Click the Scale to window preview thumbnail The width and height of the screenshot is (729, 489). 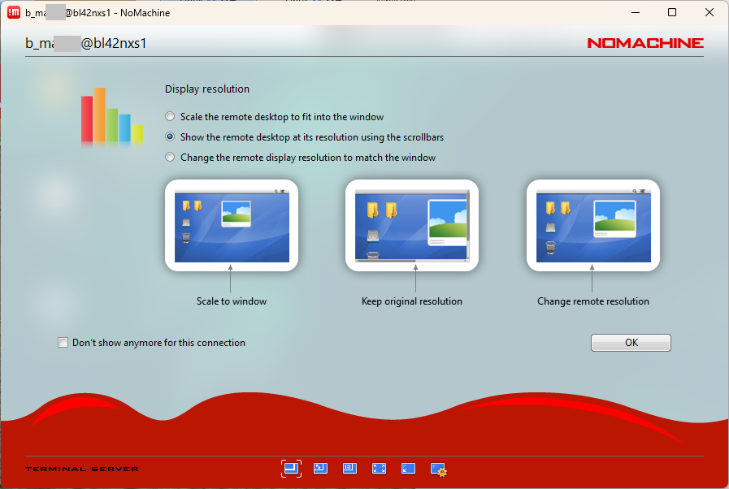click(x=232, y=225)
